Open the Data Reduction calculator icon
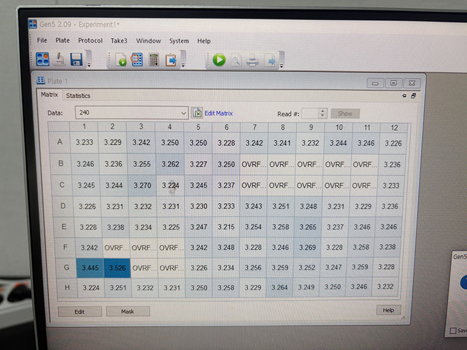Viewport: 467px width, 350px height. [x=154, y=60]
